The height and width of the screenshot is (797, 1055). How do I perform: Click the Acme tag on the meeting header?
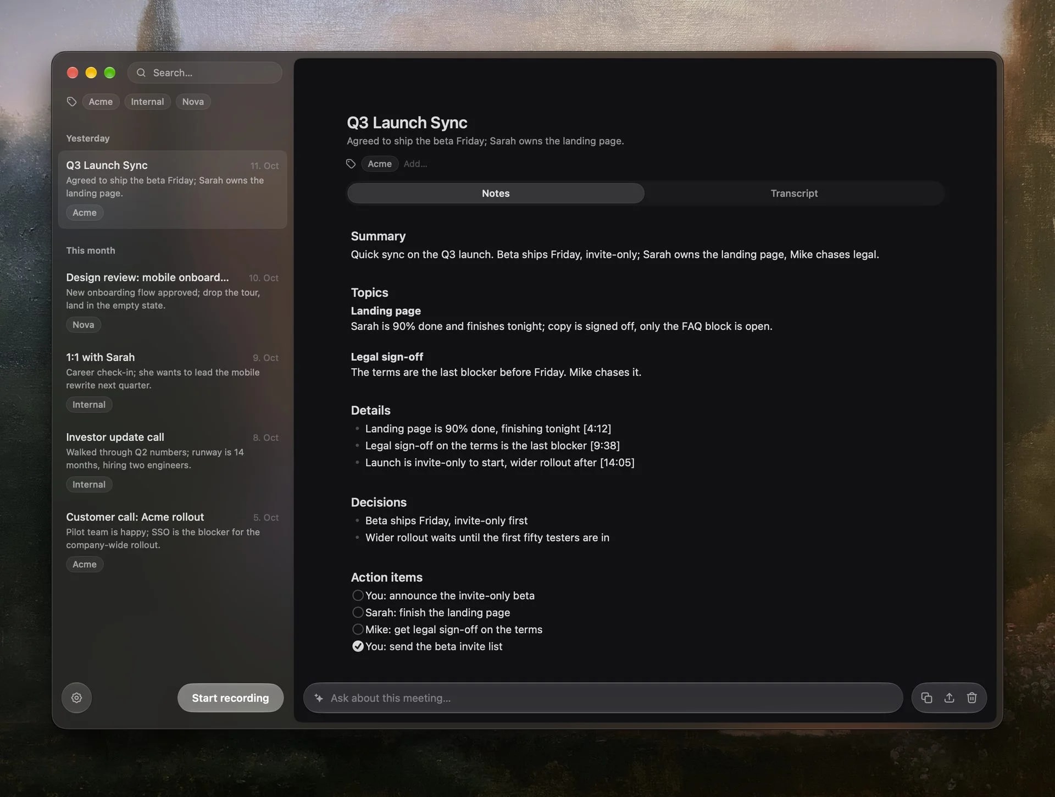(380, 164)
